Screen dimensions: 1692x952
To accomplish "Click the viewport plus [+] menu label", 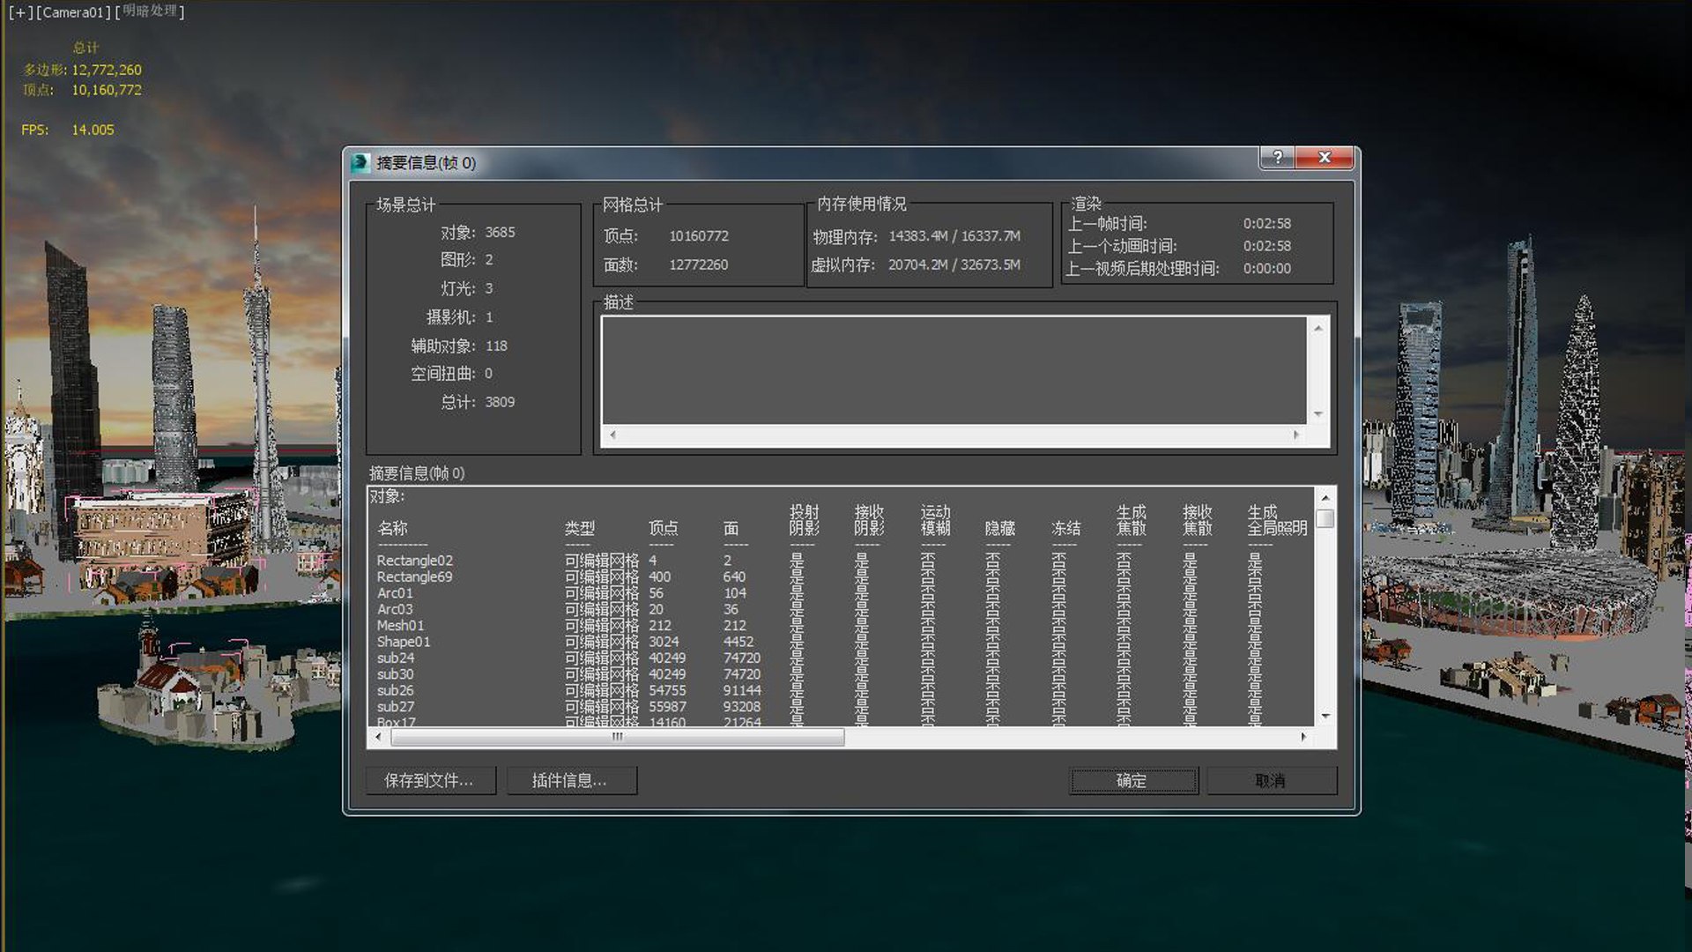I will (20, 12).
